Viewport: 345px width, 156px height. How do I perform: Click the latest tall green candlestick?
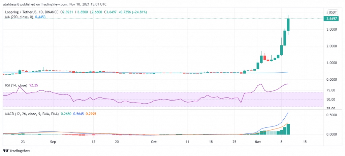coord(288,25)
